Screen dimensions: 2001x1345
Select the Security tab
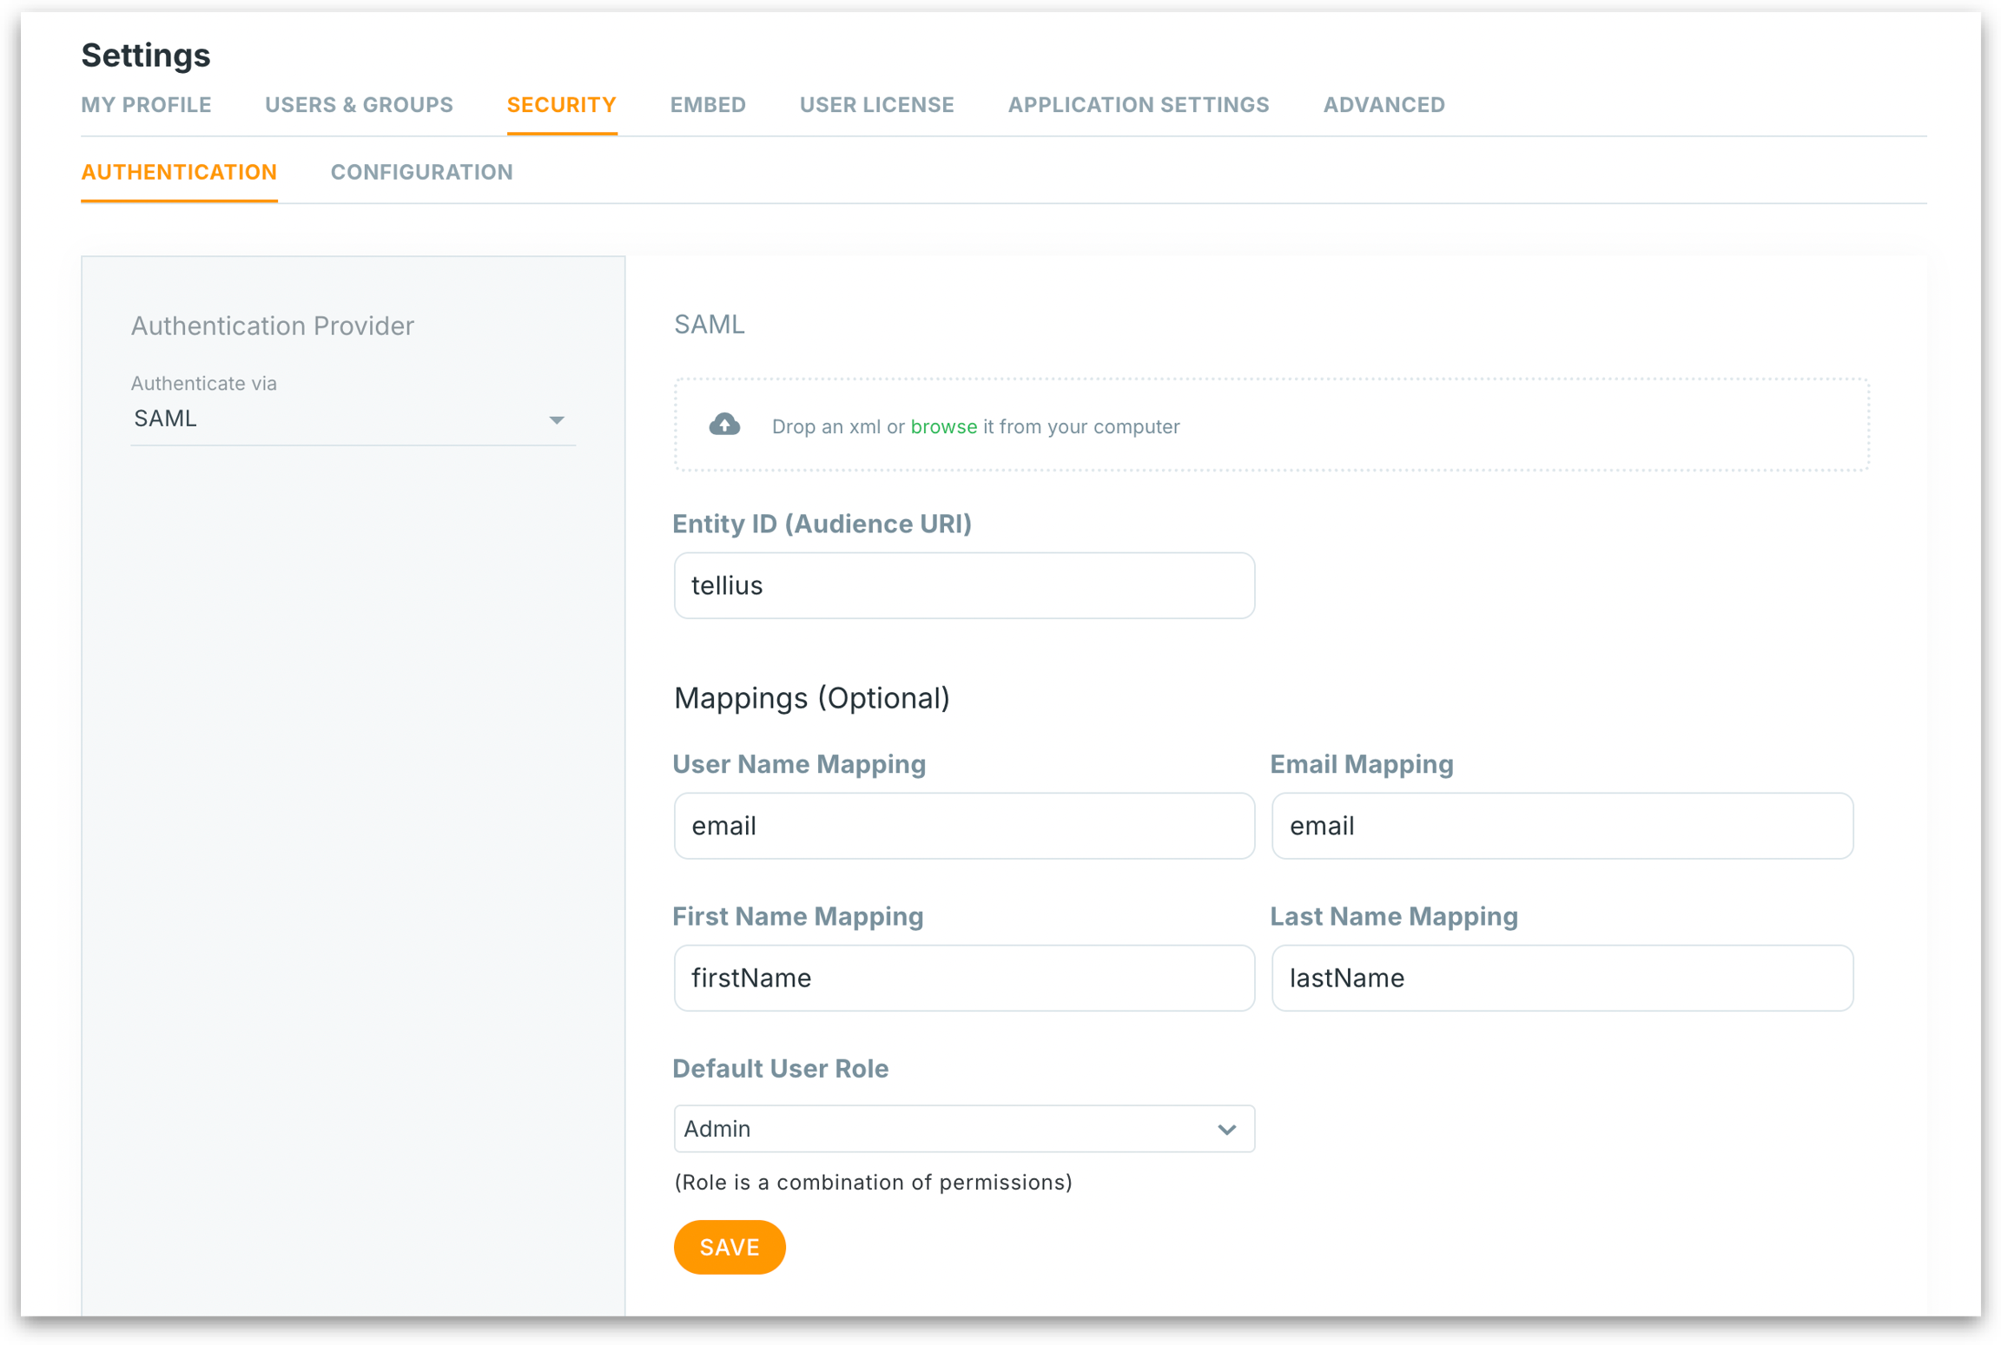point(561,105)
